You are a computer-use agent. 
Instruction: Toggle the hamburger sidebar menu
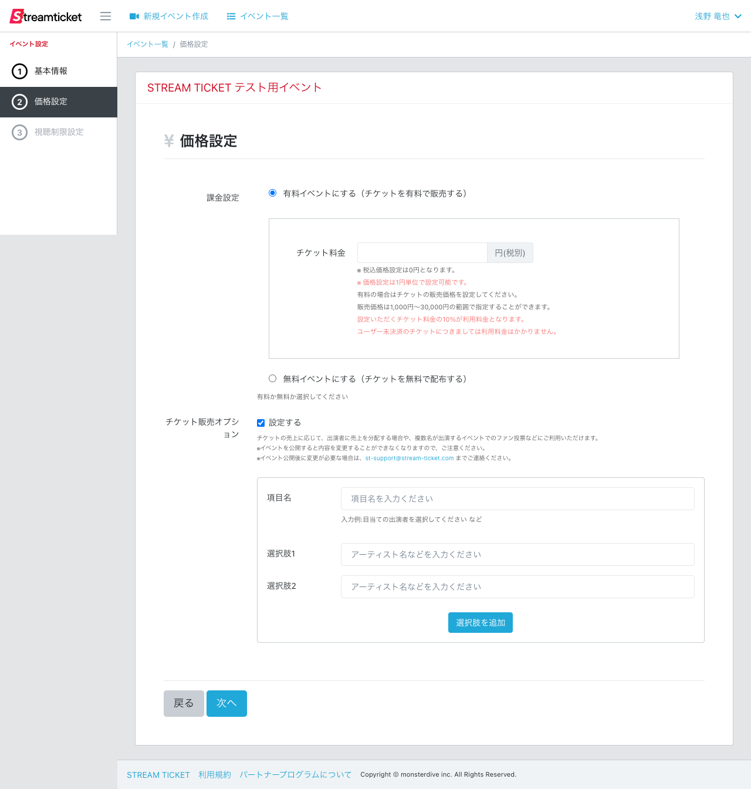tap(106, 16)
